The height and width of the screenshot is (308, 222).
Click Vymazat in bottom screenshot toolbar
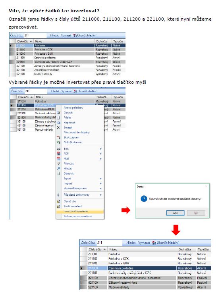tap(144, 243)
